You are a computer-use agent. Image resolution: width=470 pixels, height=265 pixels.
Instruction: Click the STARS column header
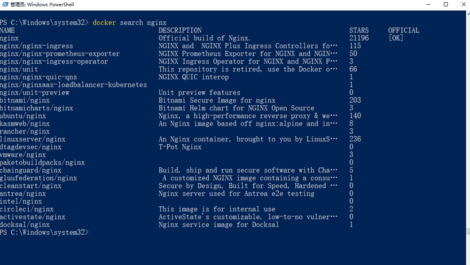coord(359,30)
